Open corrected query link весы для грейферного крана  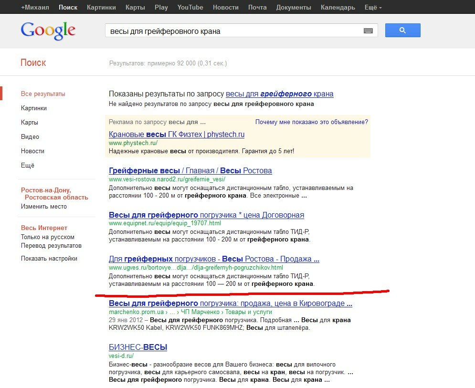click(280, 94)
